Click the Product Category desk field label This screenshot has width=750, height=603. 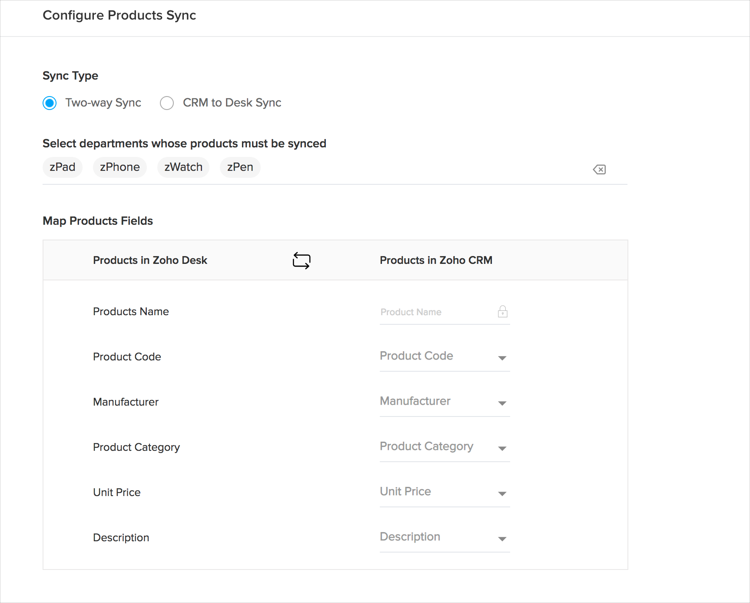click(136, 447)
